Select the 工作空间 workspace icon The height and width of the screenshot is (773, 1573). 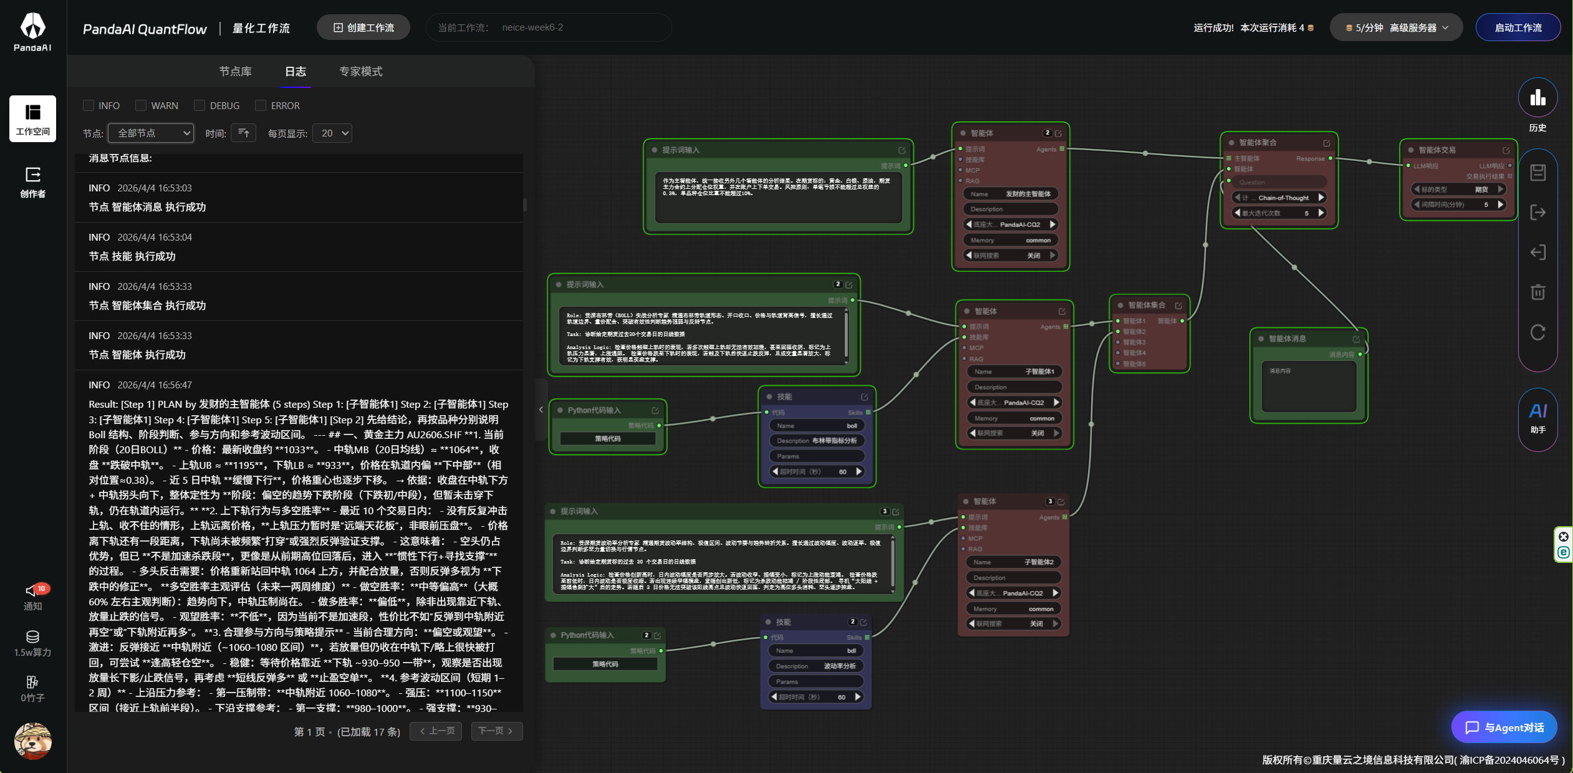(x=32, y=118)
